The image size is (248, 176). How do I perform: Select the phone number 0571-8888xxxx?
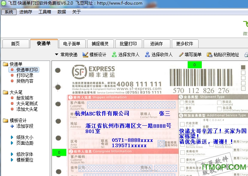pos(132,140)
